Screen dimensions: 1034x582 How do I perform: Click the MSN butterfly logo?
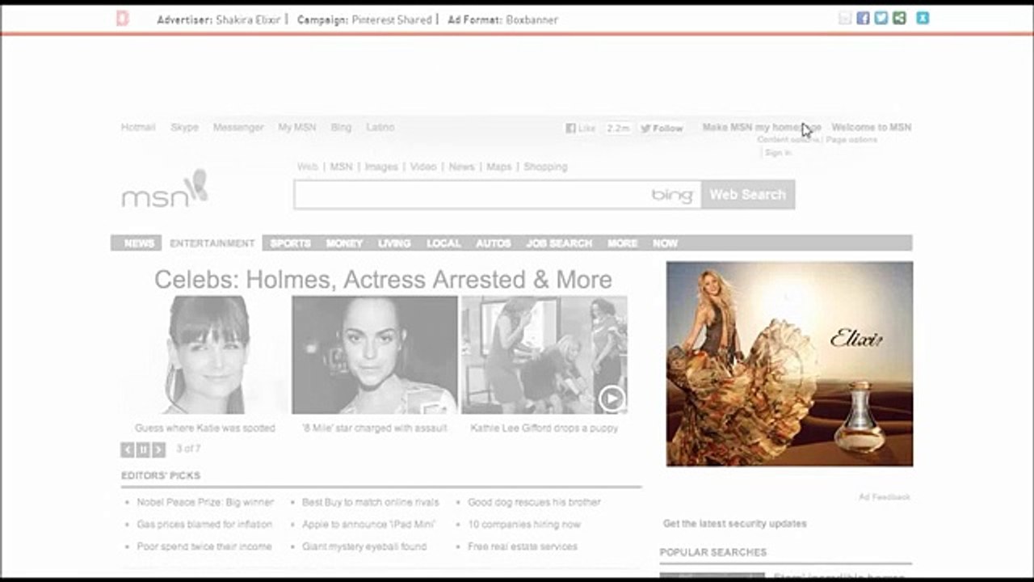[x=165, y=189]
